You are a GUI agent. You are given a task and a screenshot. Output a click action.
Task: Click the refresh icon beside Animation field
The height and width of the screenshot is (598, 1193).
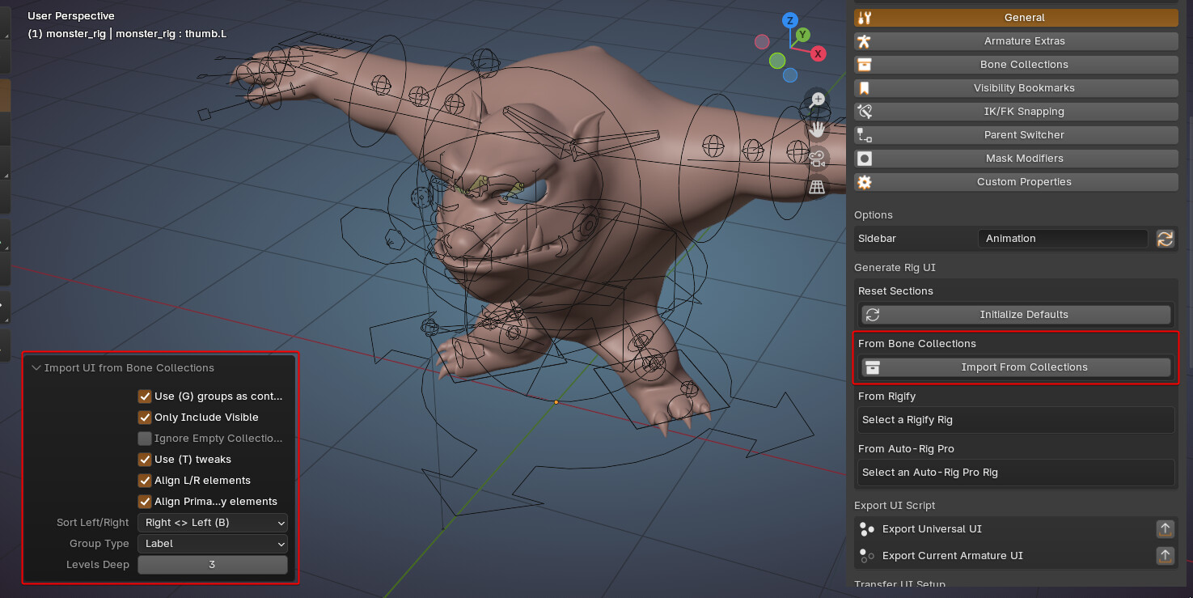click(x=1165, y=239)
